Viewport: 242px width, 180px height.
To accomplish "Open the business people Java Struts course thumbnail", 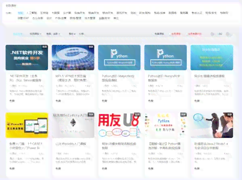I will (212, 125).
